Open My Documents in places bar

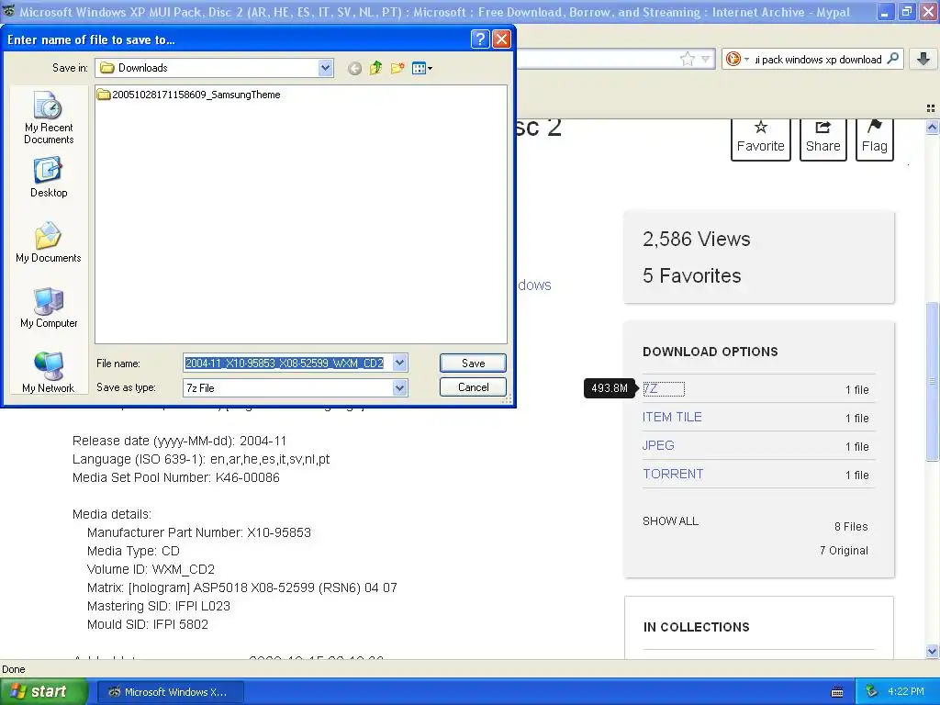coord(49,242)
